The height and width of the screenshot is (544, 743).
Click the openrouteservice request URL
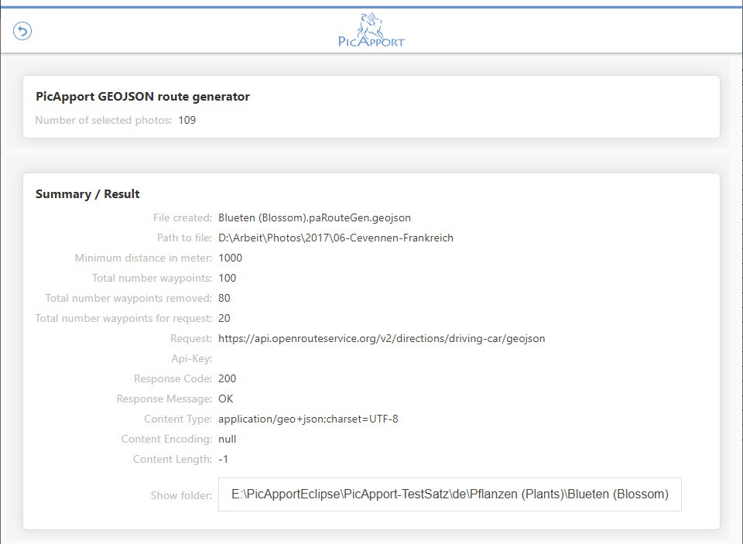[382, 338]
